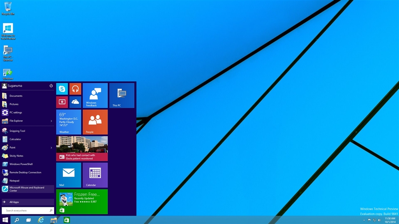Click the Search everywhere text box
Screen dimensions: 399x224
[25, 210]
